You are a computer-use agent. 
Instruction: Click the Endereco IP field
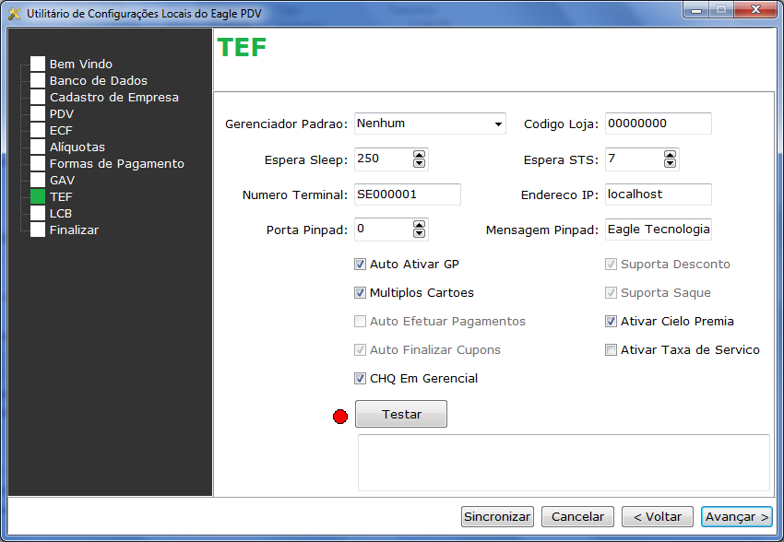tap(658, 194)
